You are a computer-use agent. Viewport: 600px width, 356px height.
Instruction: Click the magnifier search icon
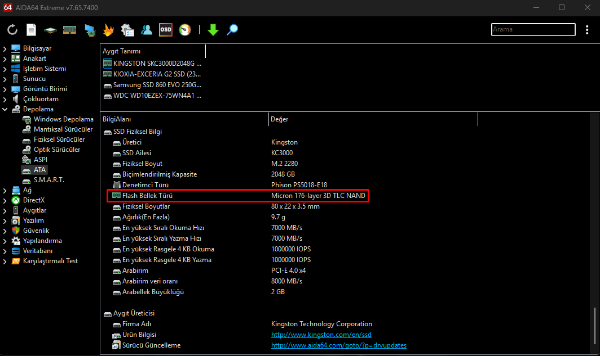(x=232, y=30)
